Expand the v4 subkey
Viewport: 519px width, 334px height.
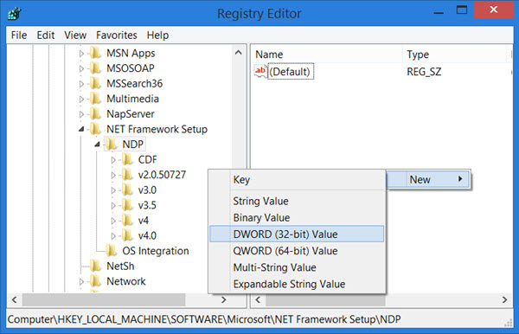(113, 221)
